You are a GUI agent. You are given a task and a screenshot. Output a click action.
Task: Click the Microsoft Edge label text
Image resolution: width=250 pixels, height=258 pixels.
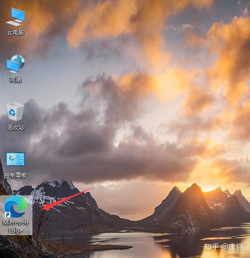click(16, 226)
